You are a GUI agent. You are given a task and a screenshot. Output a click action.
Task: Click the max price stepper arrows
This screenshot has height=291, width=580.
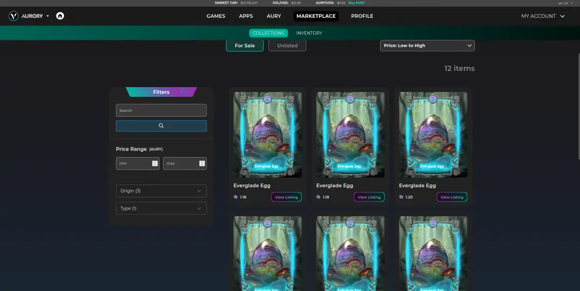pos(202,163)
